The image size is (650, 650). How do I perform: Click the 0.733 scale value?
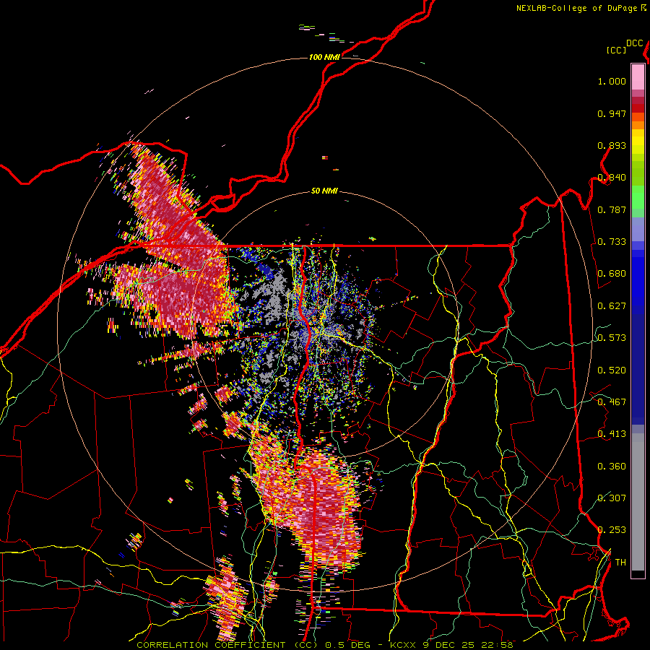612,242
